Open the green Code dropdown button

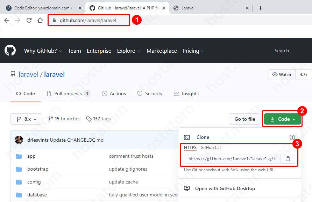pos(282,119)
